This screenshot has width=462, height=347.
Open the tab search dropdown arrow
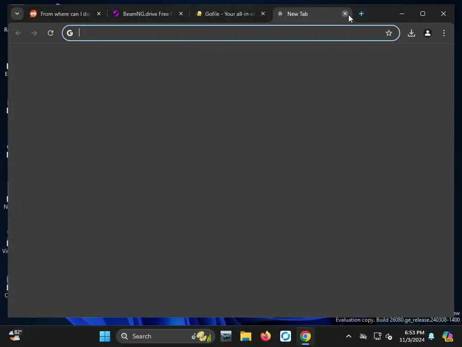[x=17, y=14]
